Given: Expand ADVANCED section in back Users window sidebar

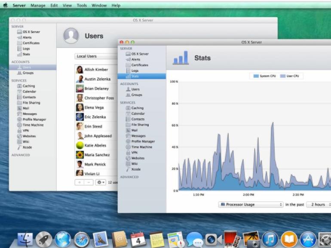Looking at the screenshot, I should click(x=21, y=155).
